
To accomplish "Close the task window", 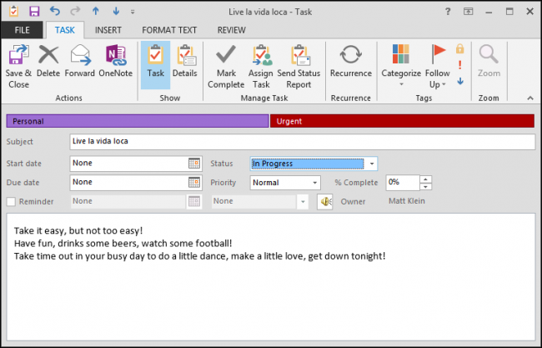I will coord(529,12).
